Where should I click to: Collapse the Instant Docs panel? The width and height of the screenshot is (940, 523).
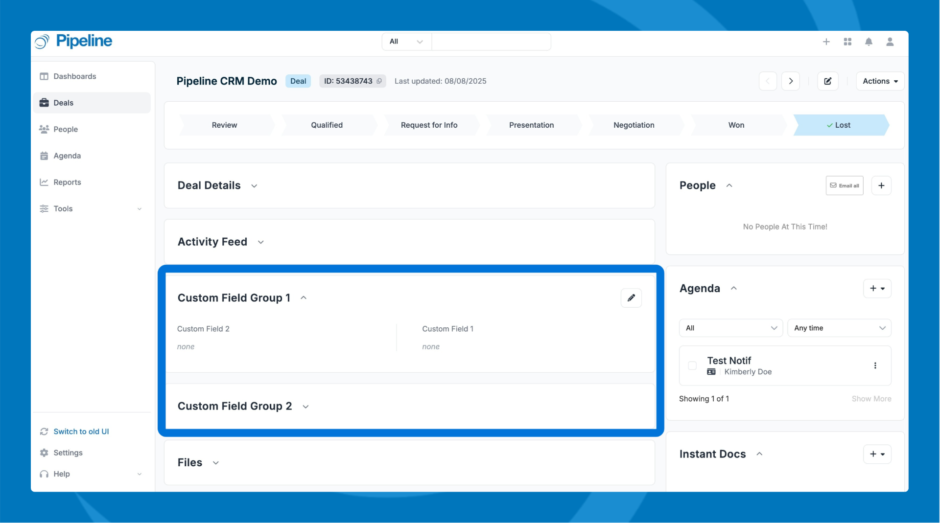coord(760,454)
